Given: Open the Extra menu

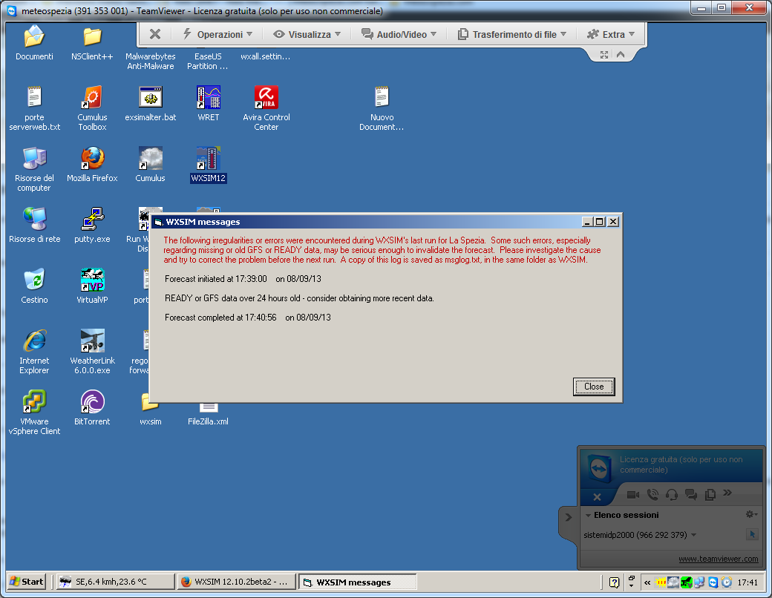Looking at the screenshot, I should click(610, 34).
